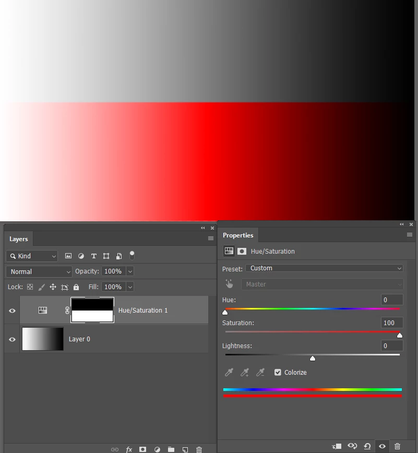
Task: Select the add-to-sample eyedropper
Action: 245,373
